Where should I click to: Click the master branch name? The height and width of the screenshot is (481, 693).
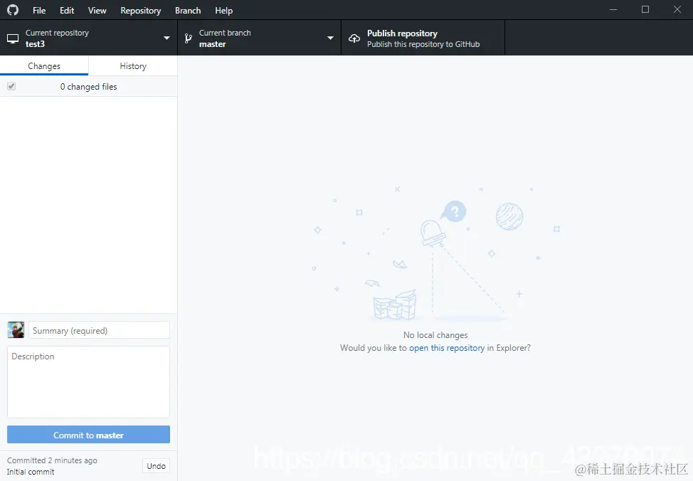tap(213, 44)
